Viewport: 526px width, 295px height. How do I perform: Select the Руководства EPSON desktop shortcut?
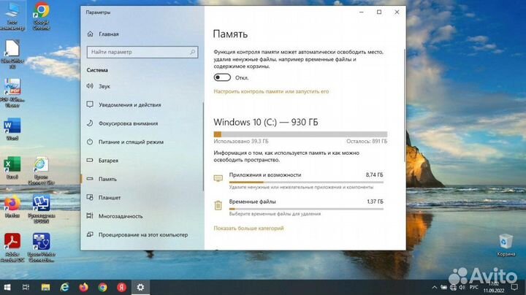point(41,209)
